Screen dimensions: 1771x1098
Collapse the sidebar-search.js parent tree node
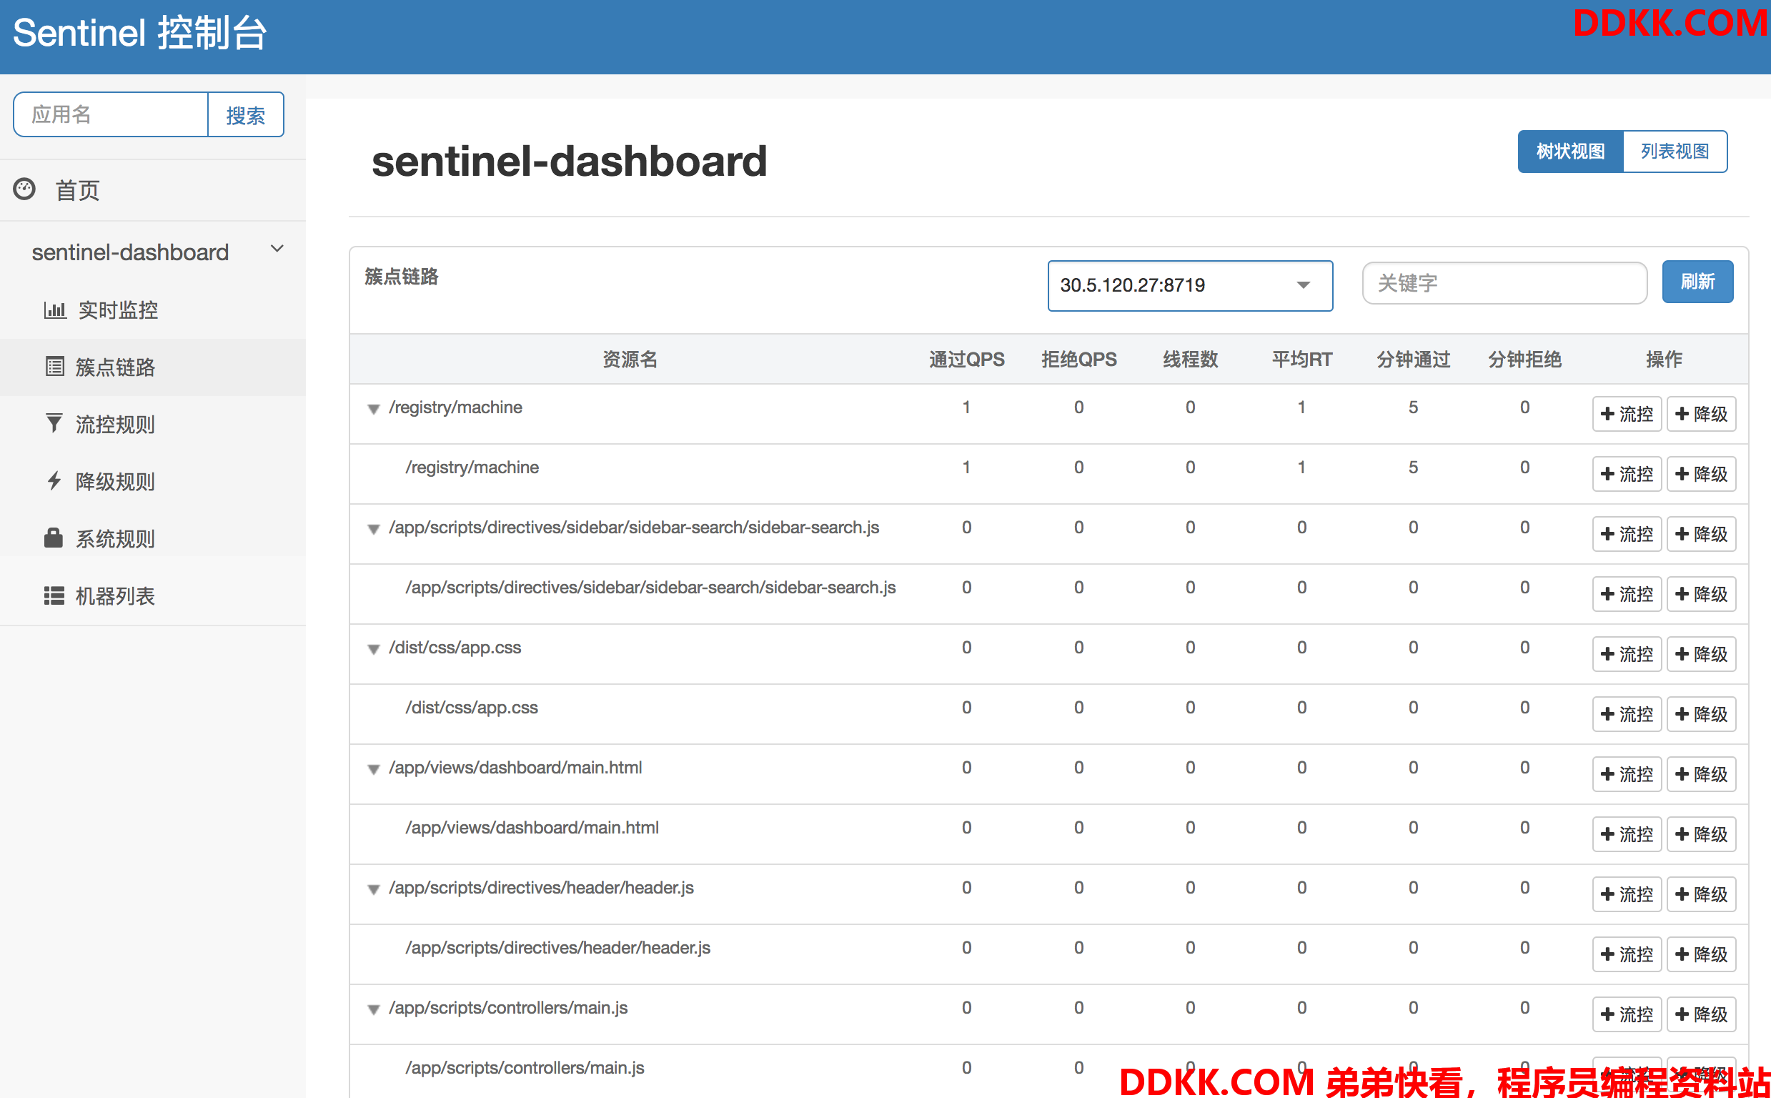(x=374, y=530)
